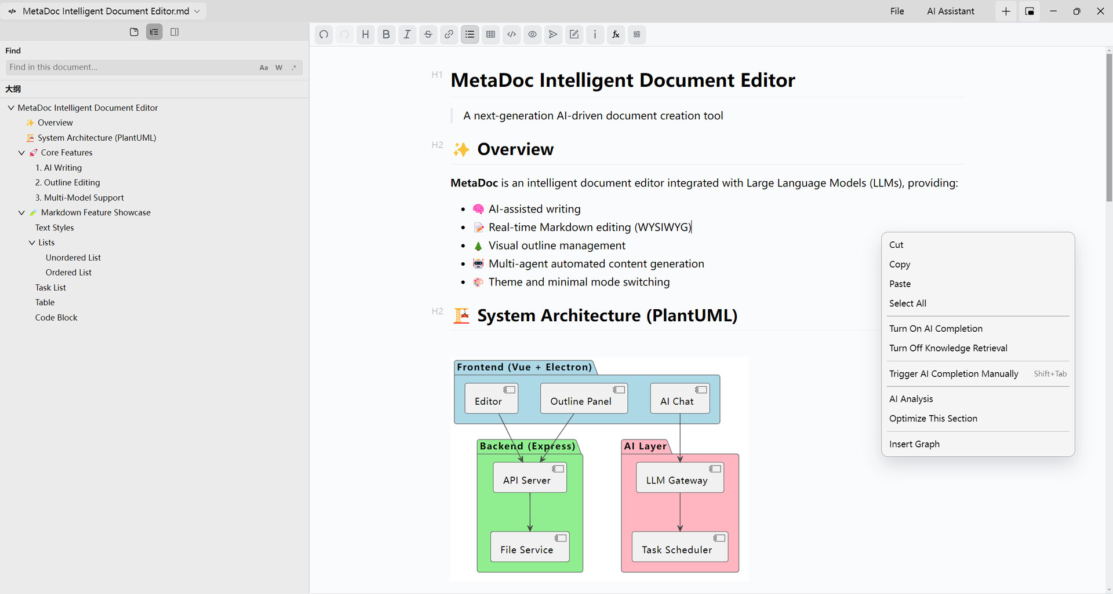Choose Insert Graph from context menu
The height and width of the screenshot is (594, 1113).
[x=977, y=445]
